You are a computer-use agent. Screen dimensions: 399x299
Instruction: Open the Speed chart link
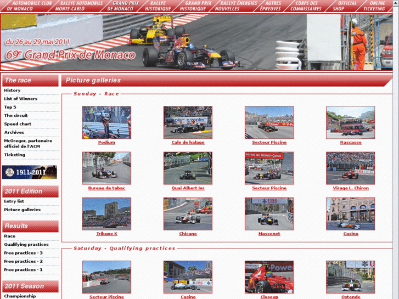pyautogui.click(x=18, y=124)
